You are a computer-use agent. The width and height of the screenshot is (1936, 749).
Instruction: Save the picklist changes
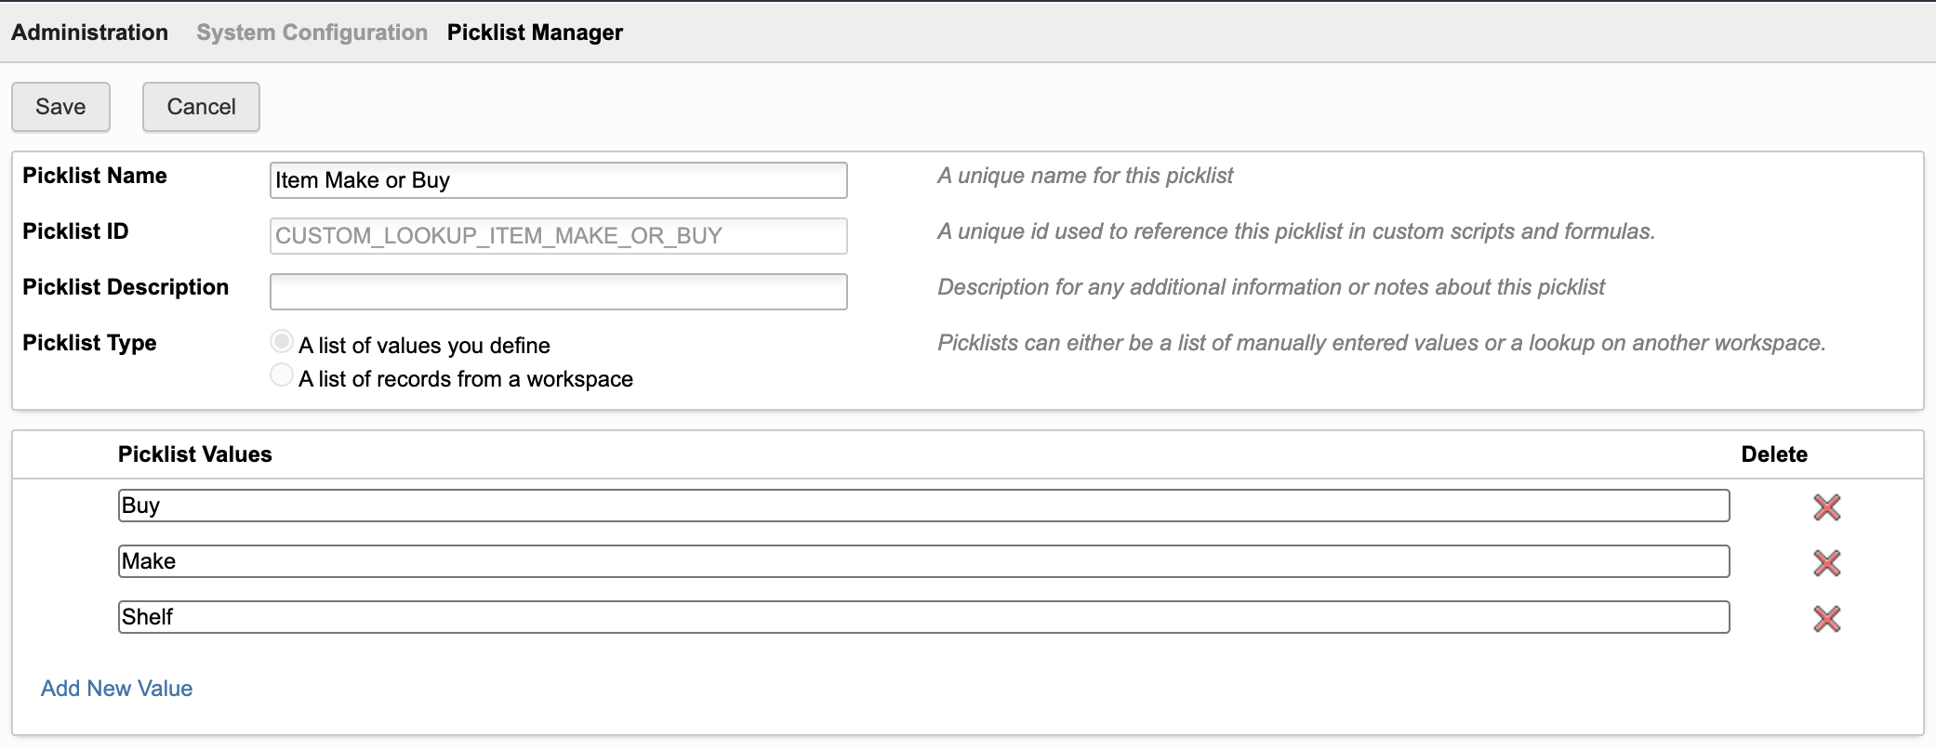[60, 107]
